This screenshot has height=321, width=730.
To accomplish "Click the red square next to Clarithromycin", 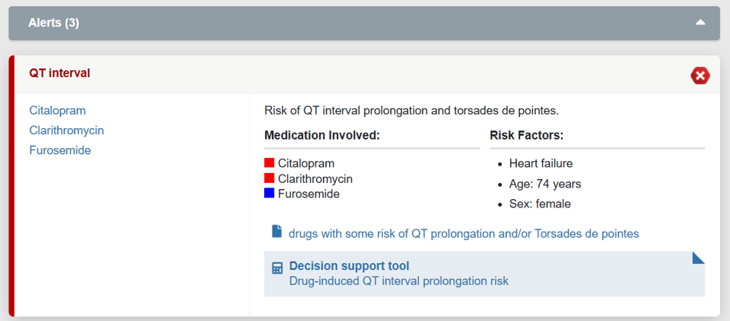I will pos(269,178).
